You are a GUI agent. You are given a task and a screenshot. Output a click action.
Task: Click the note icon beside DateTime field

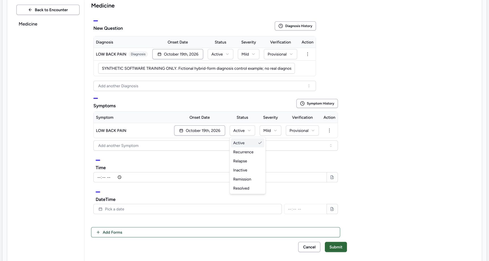[332, 209]
